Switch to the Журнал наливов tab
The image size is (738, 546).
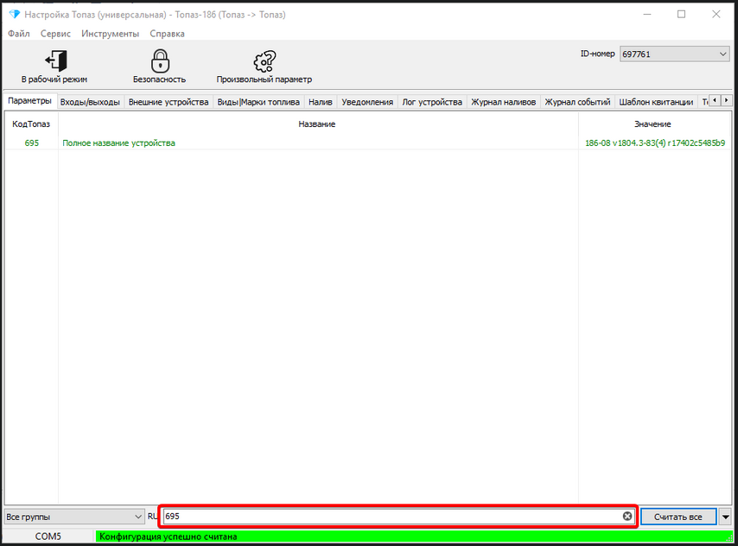tap(504, 102)
